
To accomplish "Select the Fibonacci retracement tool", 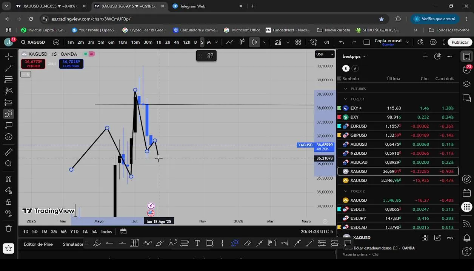I will [9, 79].
